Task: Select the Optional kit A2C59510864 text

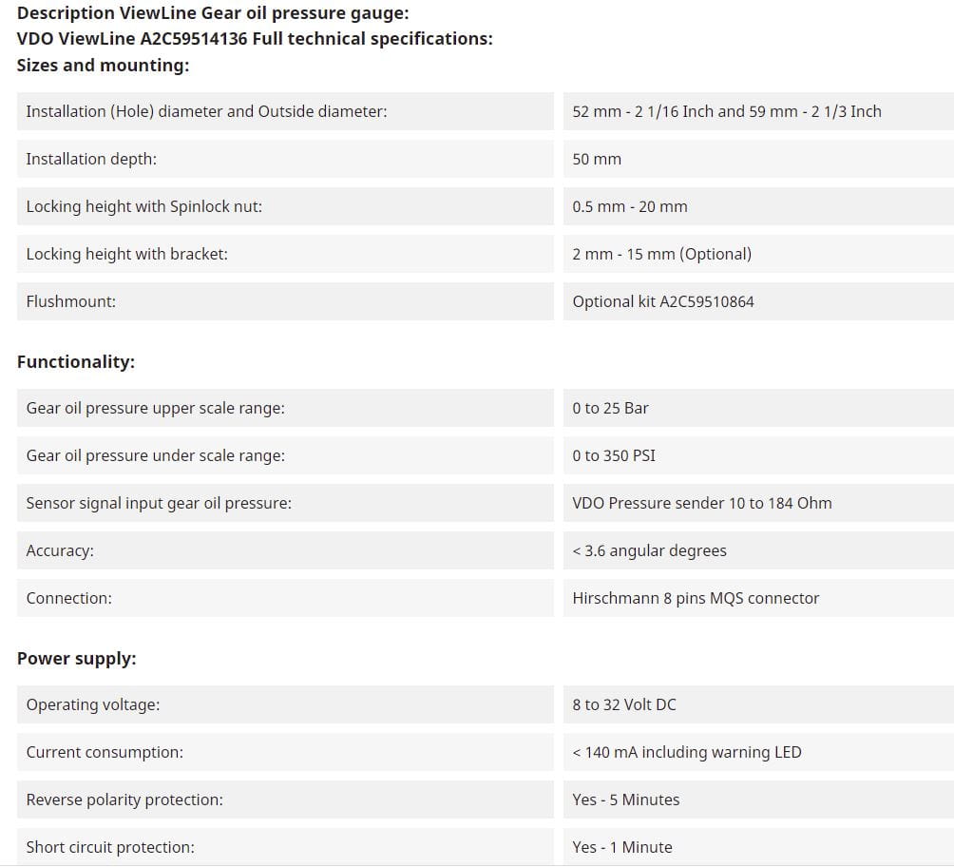Action: (663, 301)
